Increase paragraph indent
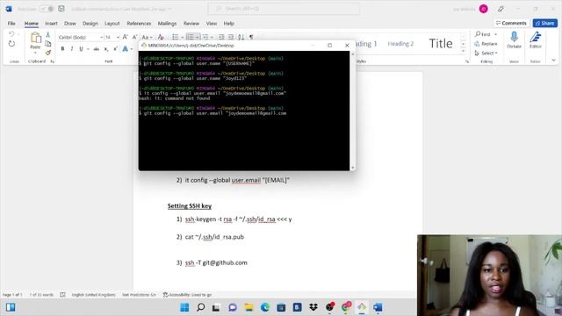The width and height of the screenshot is (562, 316). (231, 37)
